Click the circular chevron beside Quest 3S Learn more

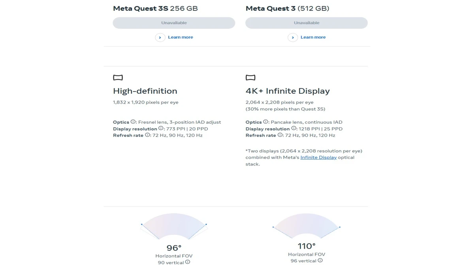coord(160,37)
